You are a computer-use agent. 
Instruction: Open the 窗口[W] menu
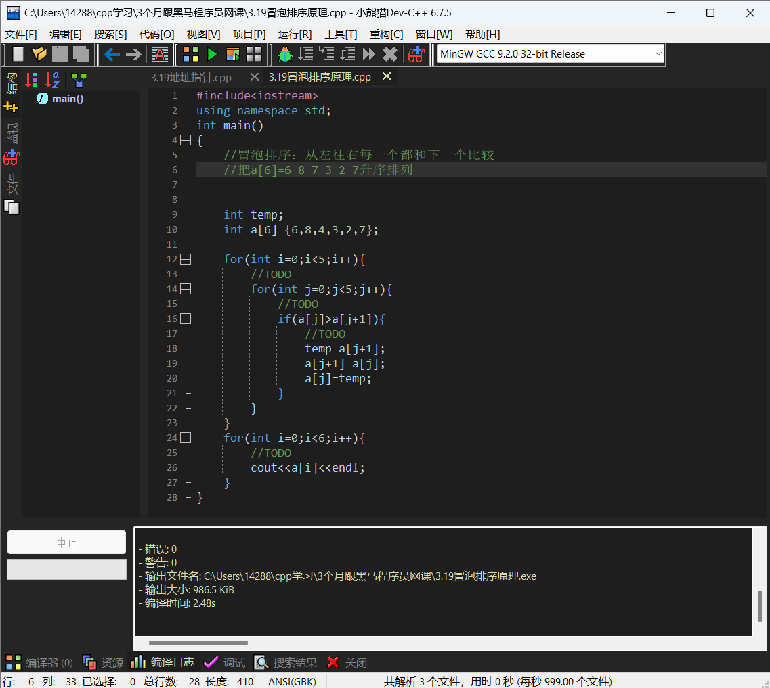click(433, 35)
